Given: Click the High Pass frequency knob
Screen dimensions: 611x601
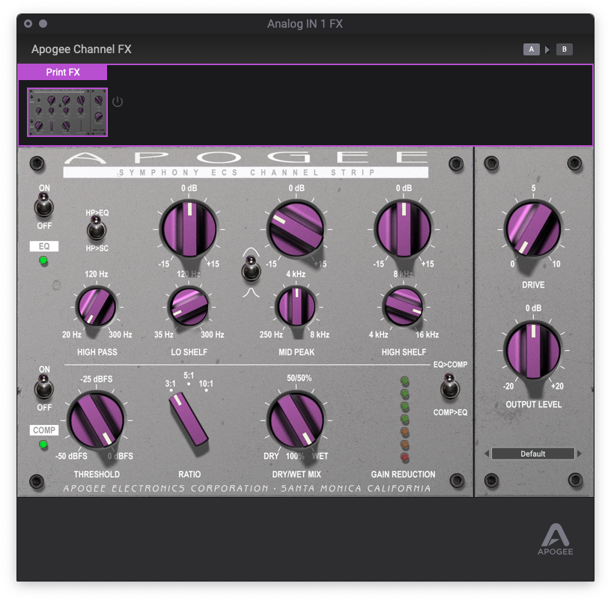Looking at the screenshot, I should pyautogui.click(x=97, y=307).
